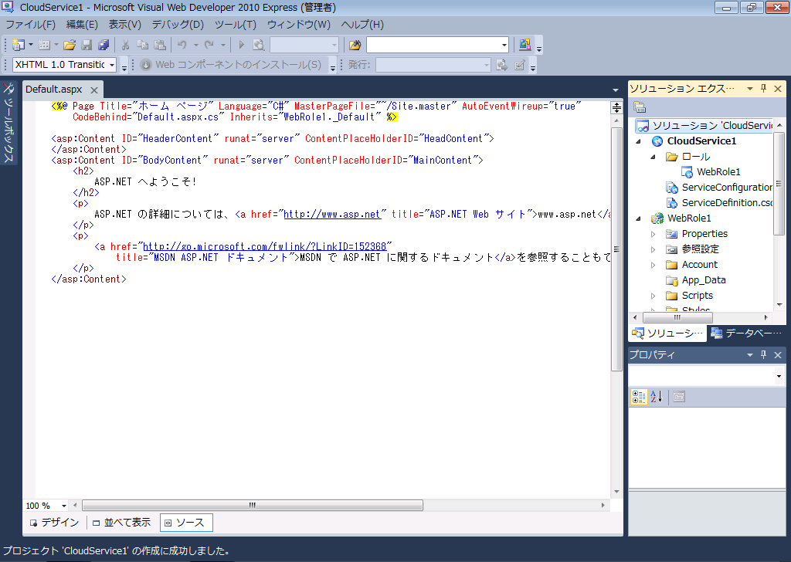Click the find folder icon beside search box
791x562 pixels.
[x=355, y=45]
